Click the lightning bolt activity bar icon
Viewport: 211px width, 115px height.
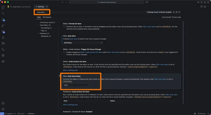[3, 55]
